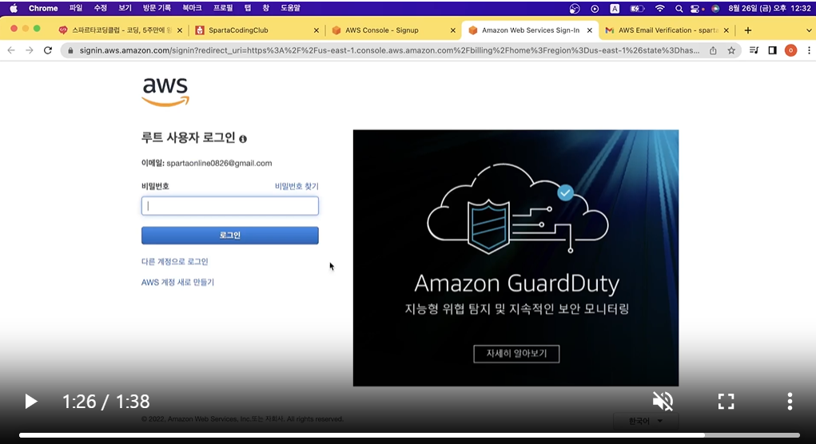The image size is (816, 444).
Task: Open the Chrome profile avatar
Action: tap(790, 50)
